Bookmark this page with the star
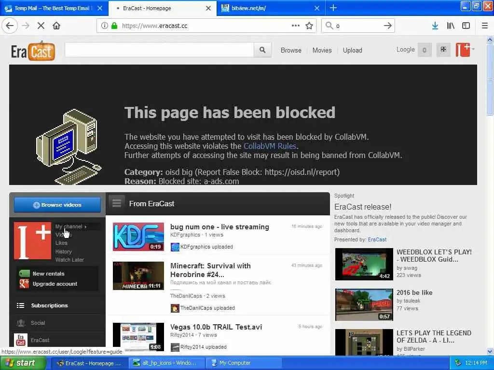Image resolution: width=494 pixels, height=370 pixels. pos(309,26)
